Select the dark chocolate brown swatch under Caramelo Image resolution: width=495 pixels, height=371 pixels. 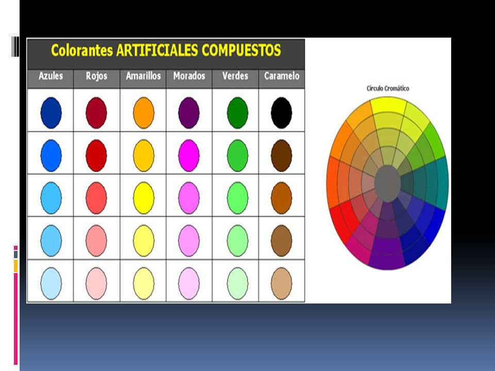point(282,156)
